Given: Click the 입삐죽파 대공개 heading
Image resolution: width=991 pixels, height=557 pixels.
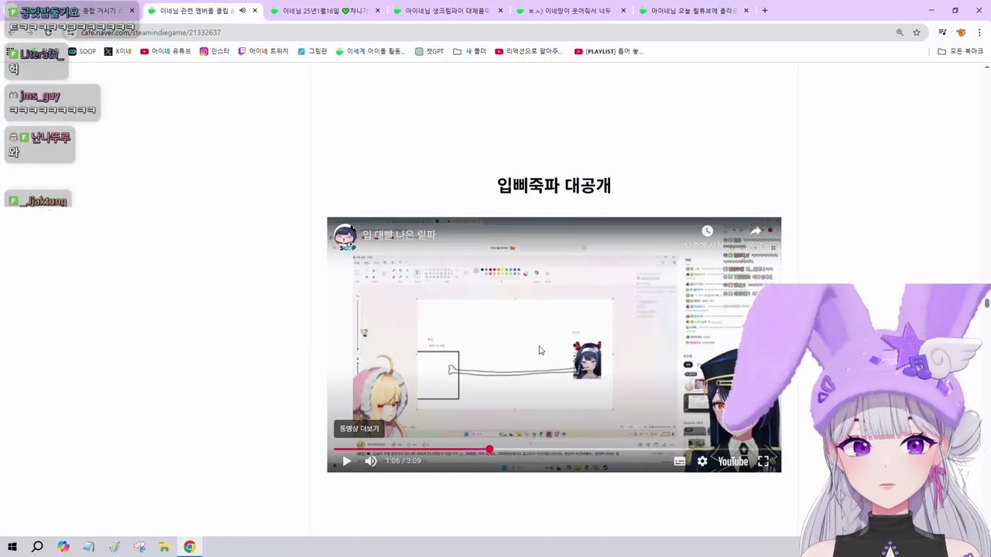Looking at the screenshot, I should click(554, 186).
